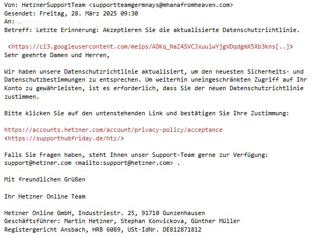Open the accounts.hetzner.com privacy-policy acceptance link
Screen dimensions: 325x238
(x=113, y=130)
